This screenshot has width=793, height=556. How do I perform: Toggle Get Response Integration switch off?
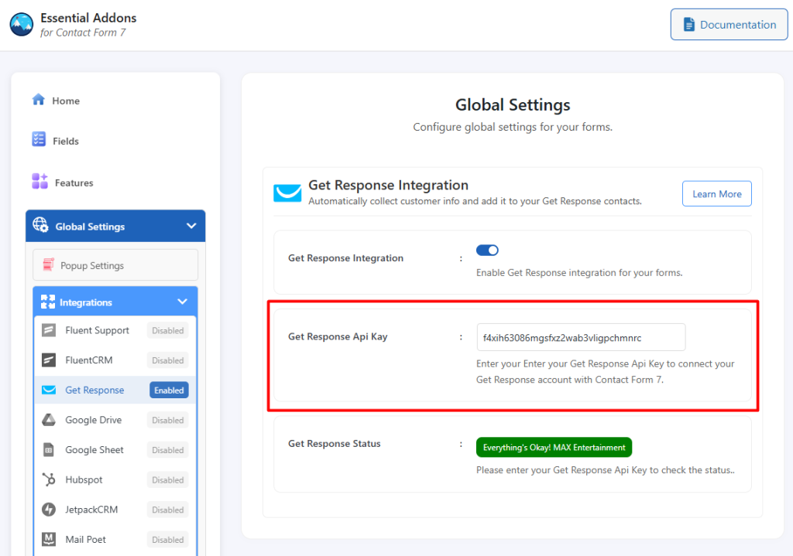[x=487, y=250]
